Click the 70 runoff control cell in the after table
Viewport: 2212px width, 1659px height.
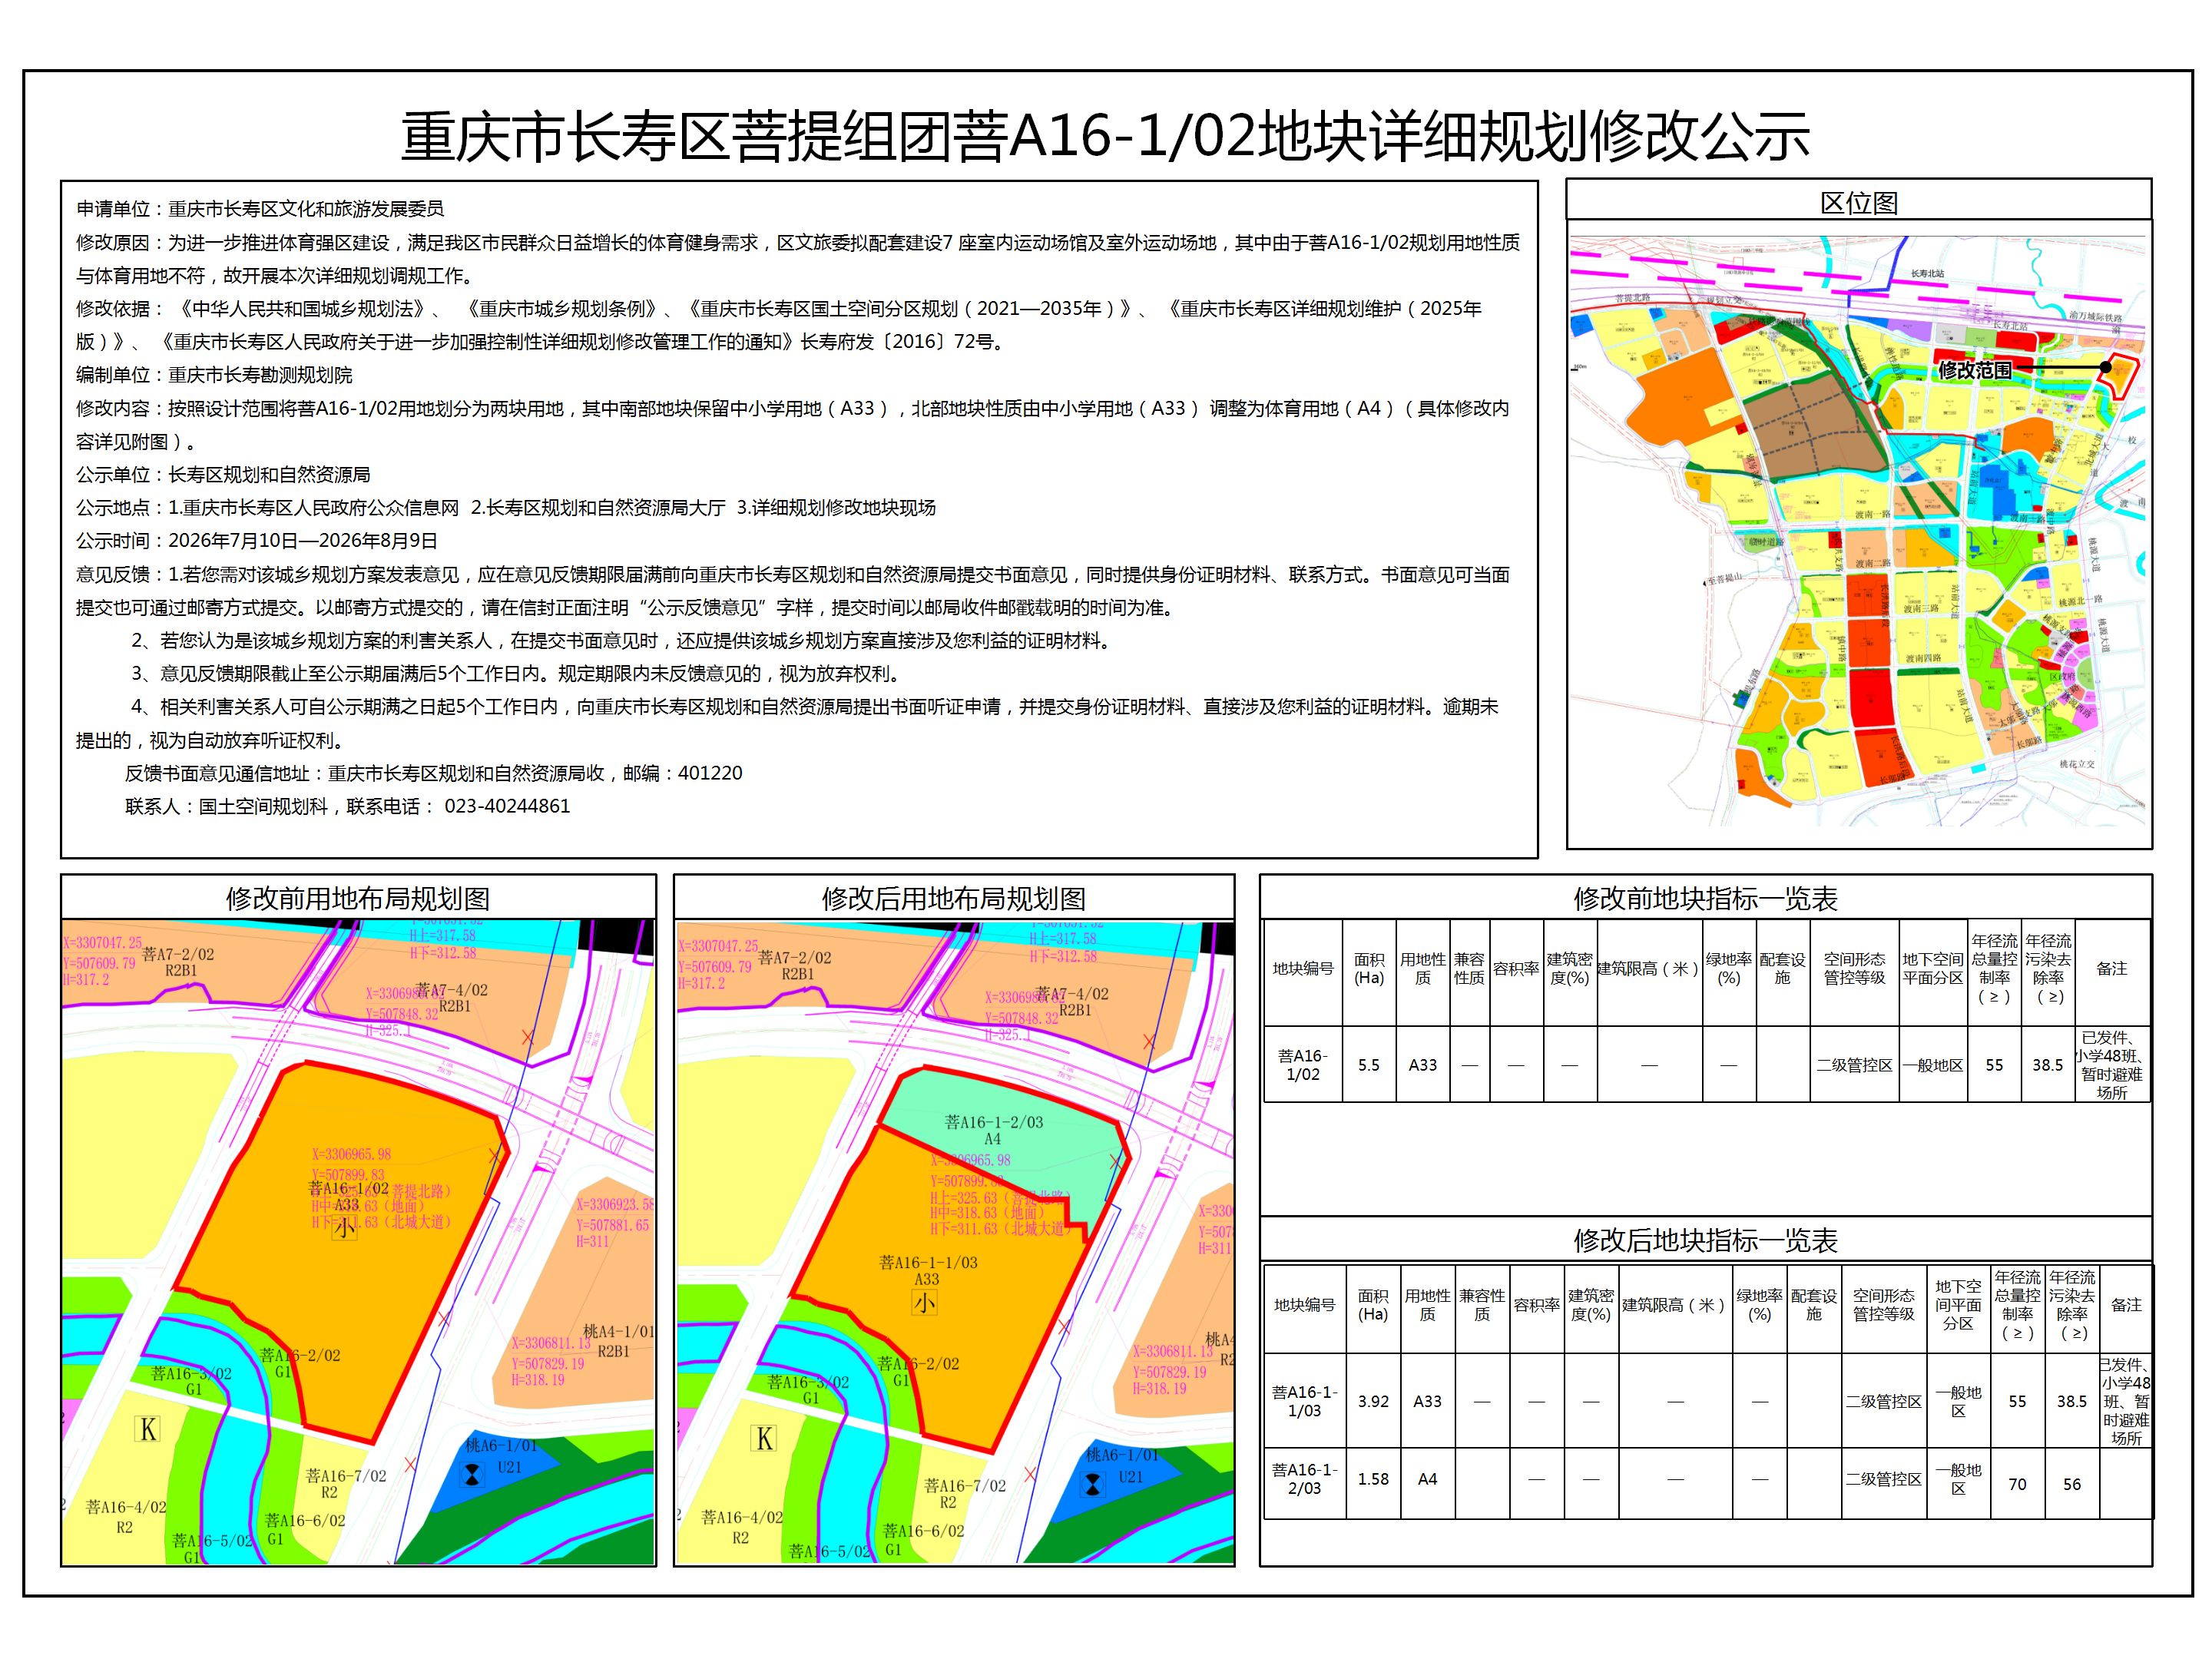click(2017, 1484)
